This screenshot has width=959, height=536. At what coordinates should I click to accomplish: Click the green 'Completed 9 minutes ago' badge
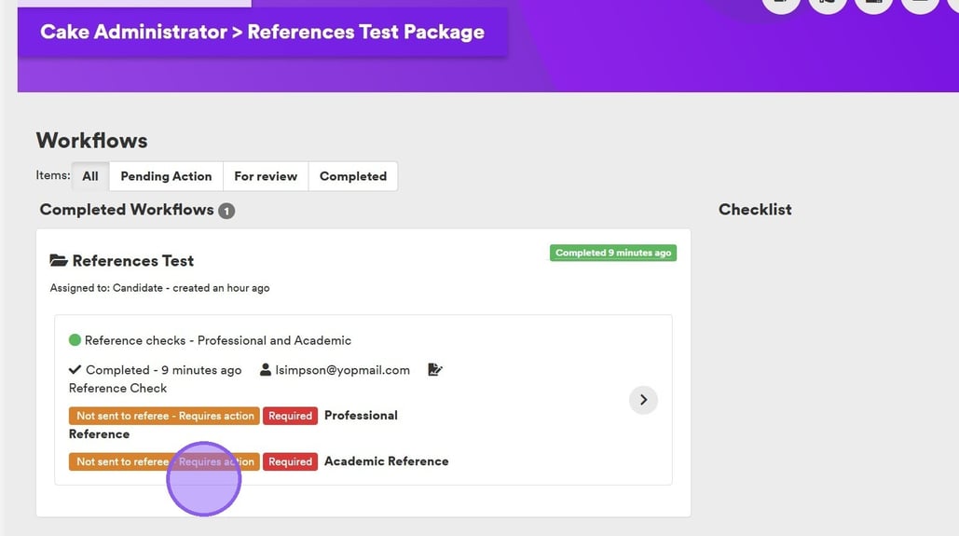tap(613, 253)
